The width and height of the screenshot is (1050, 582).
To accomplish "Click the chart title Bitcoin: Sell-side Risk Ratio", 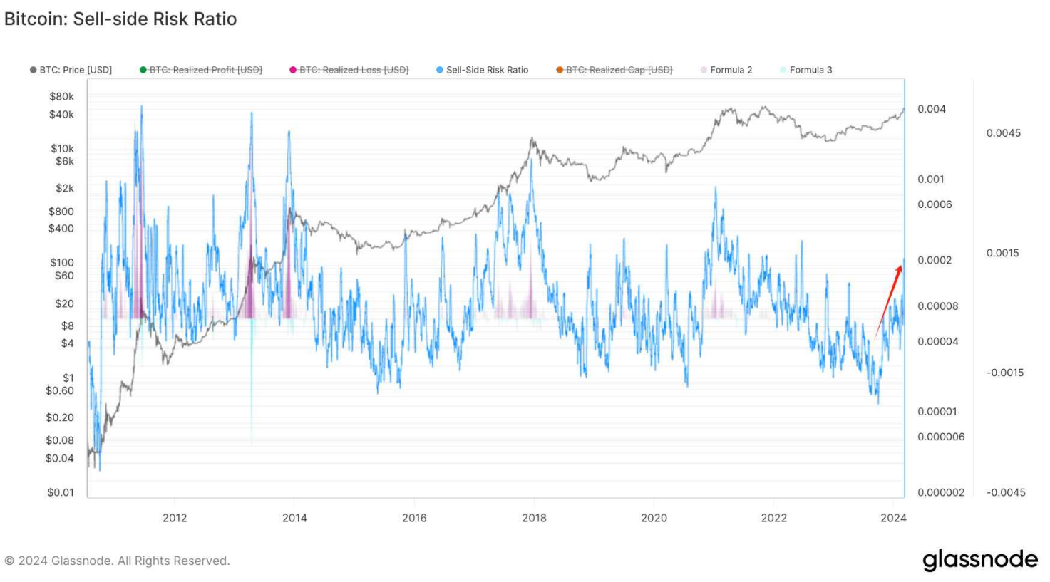I will pyautogui.click(x=120, y=19).
